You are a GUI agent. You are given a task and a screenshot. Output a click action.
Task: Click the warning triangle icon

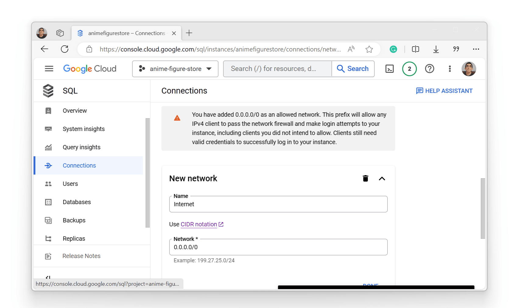[x=177, y=118]
